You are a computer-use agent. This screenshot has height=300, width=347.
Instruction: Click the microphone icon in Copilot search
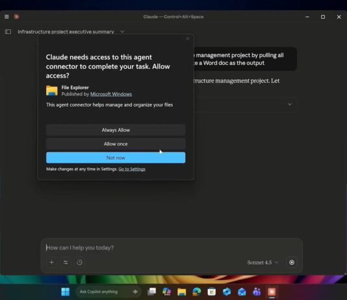tap(135, 292)
